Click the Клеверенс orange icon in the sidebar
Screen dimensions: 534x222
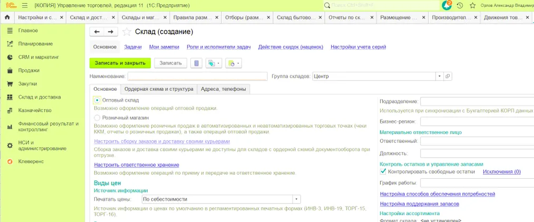(x=10, y=161)
